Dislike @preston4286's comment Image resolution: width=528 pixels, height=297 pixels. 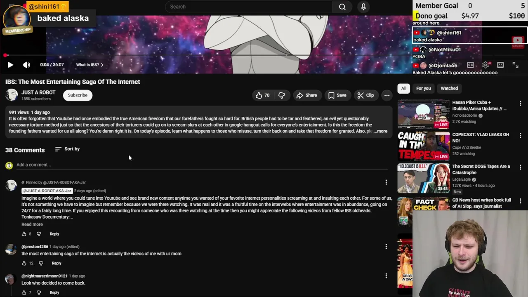click(x=41, y=263)
